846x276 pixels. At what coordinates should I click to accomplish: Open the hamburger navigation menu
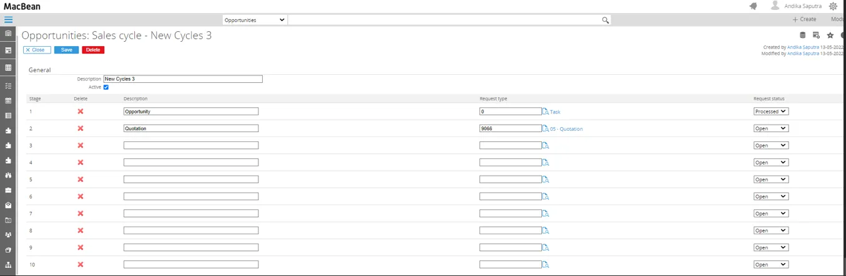click(8, 20)
